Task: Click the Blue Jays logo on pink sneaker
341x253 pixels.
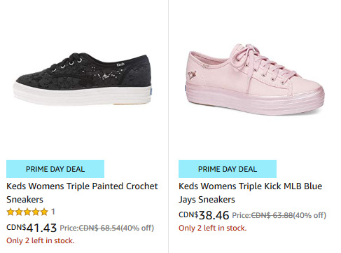Action: pos(191,75)
